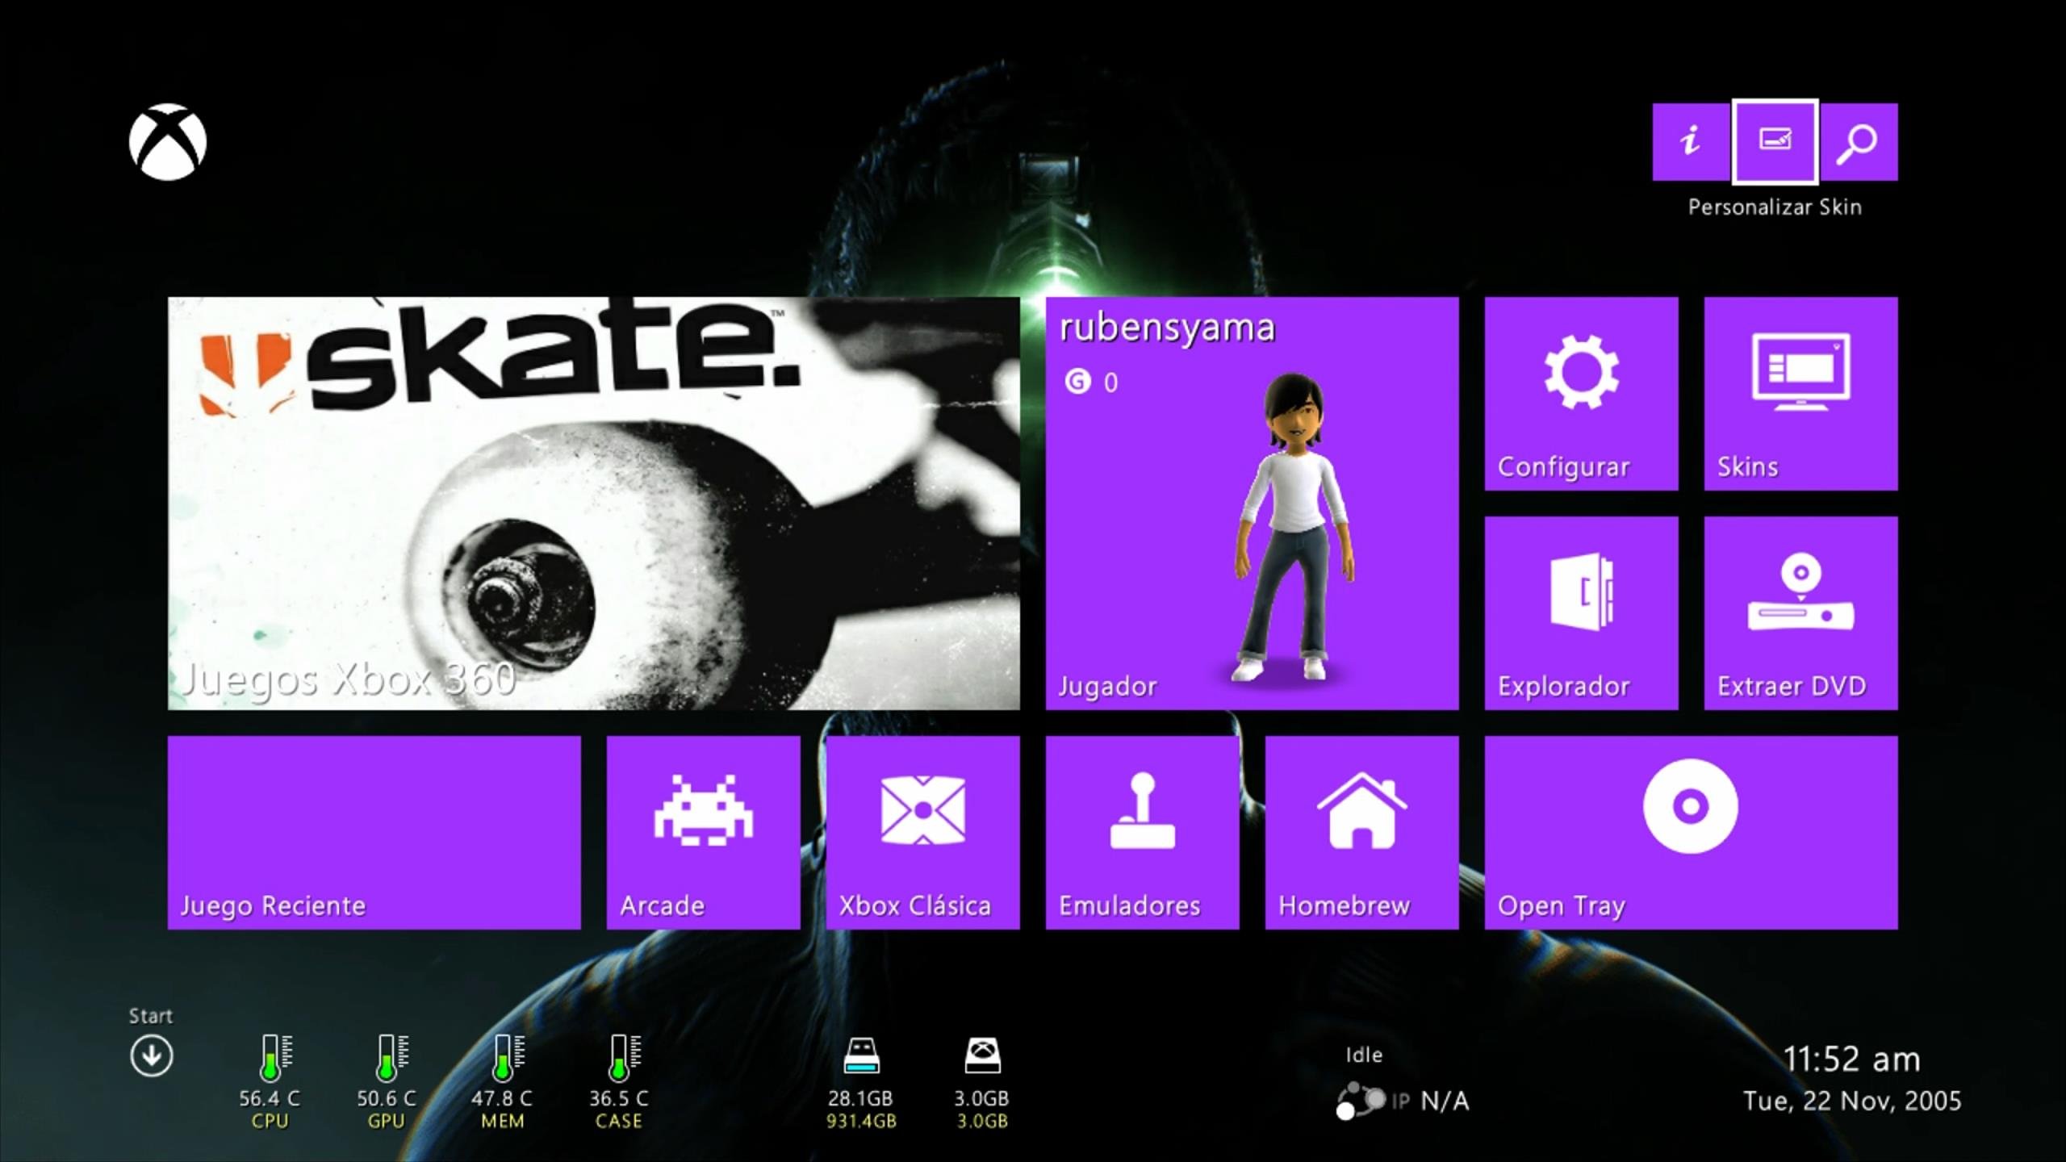Open the info (i) tile
Viewport: 2066px width, 1162px height.
pos(1691,142)
